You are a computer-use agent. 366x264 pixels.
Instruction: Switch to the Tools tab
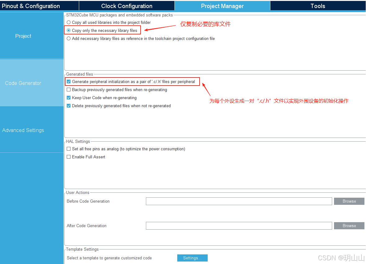tap(318, 6)
